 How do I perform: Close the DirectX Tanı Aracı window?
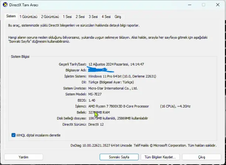click(x=218, y=5)
